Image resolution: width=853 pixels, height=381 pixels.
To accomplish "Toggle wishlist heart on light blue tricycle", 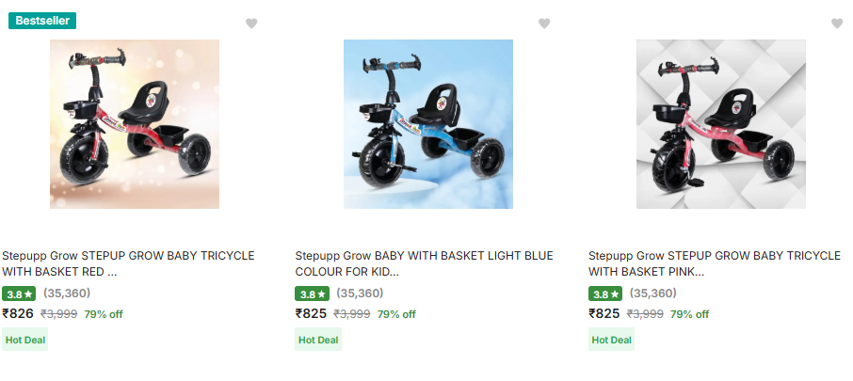I will 544,24.
